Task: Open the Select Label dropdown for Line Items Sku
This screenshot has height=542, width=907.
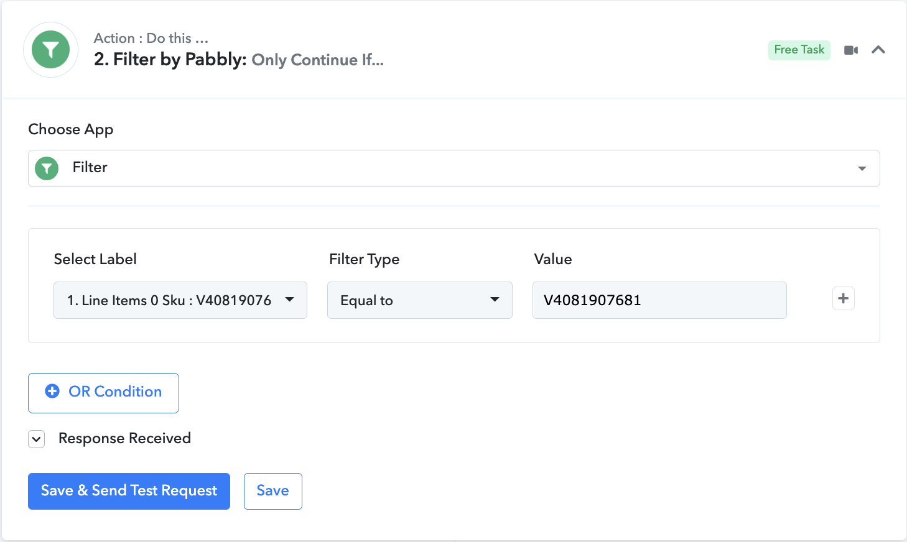Action: coord(180,300)
